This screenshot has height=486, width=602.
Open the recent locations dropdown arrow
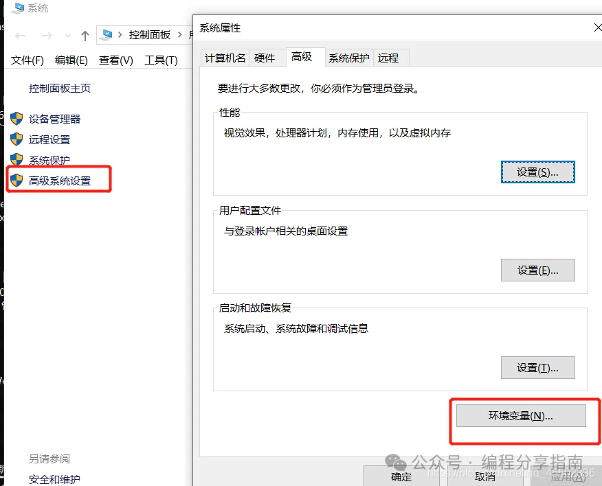click(67, 36)
